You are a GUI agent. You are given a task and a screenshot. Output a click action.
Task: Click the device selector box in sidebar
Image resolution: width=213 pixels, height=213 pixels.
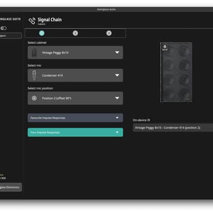pyautogui.click(x=11, y=36)
